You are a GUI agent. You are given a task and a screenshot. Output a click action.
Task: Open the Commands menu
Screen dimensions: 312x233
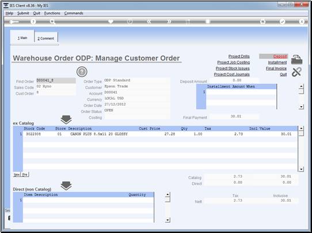point(74,13)
